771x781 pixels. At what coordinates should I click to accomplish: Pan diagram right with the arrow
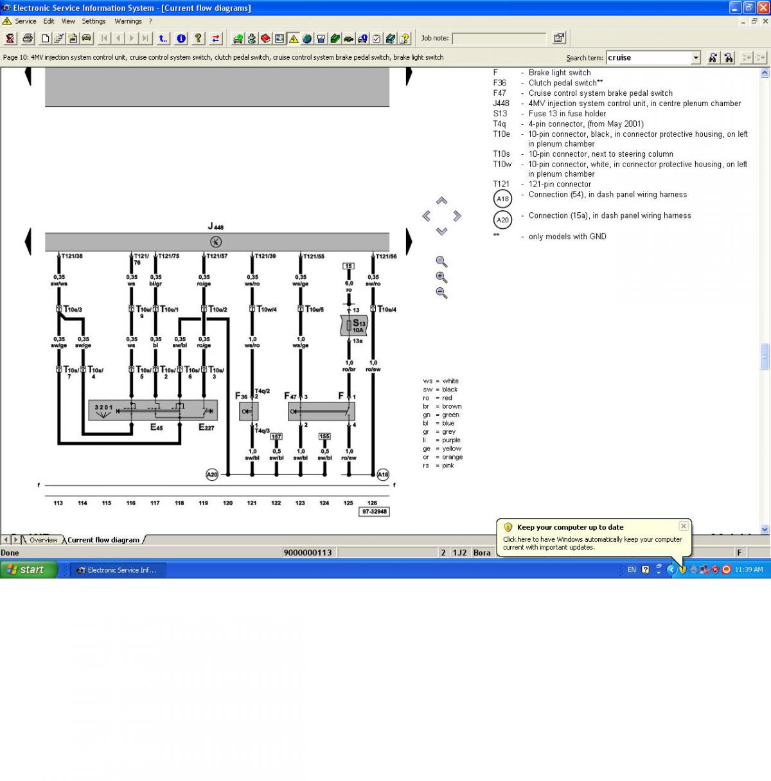pos(457,216)
